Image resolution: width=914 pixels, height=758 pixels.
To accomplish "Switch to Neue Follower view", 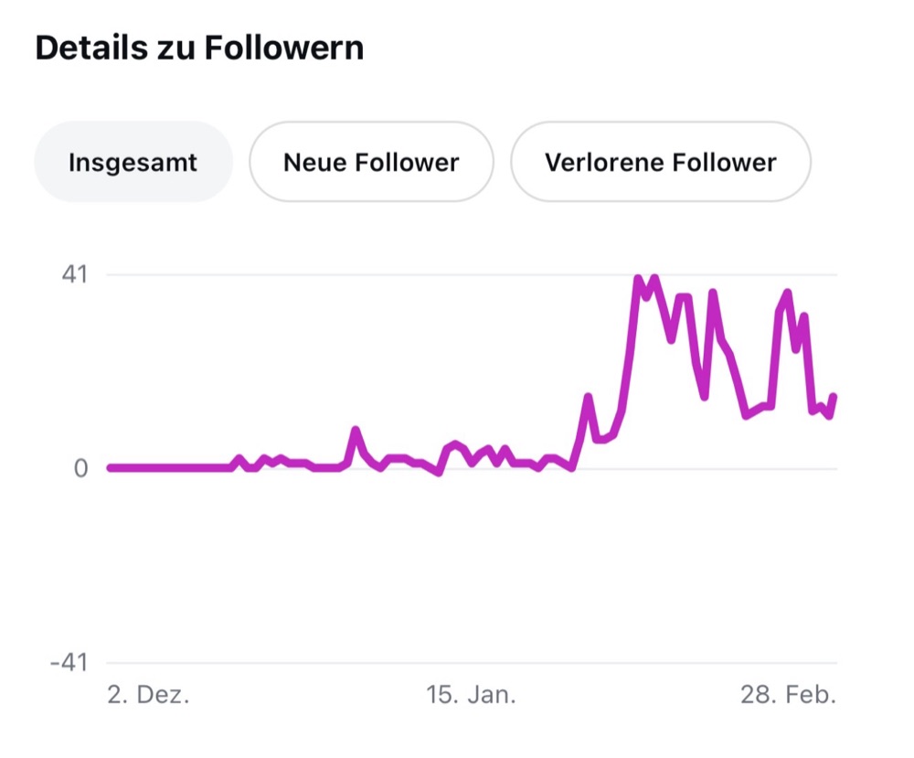I will pos(371,162).
